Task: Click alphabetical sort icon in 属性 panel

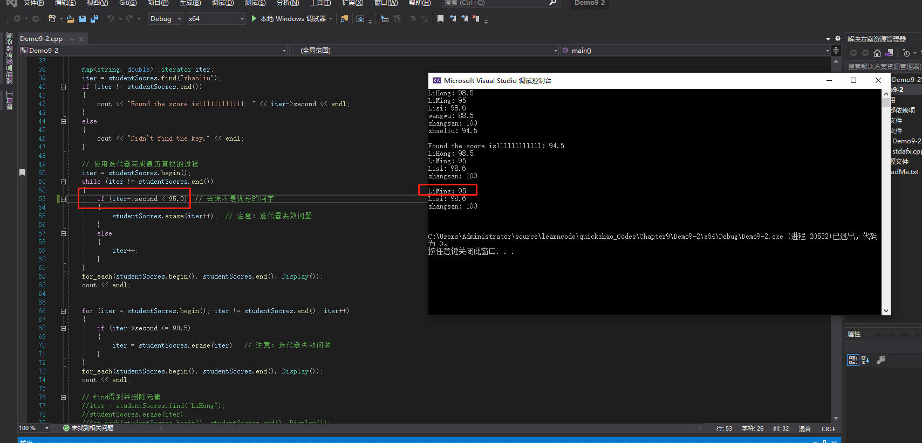Action: click(x=865, y=360)
